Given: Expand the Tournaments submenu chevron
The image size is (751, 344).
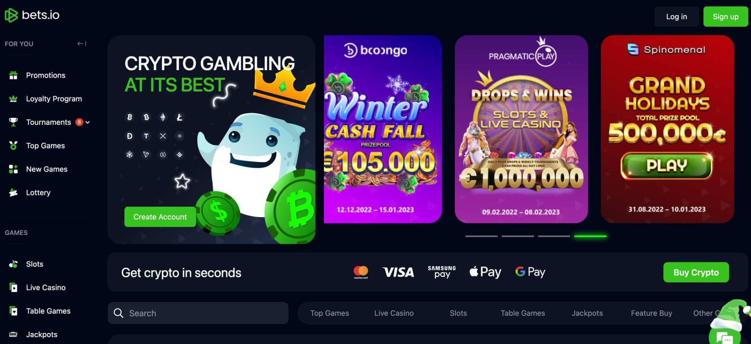Looking at the screenshot, I should click(88, 122).
